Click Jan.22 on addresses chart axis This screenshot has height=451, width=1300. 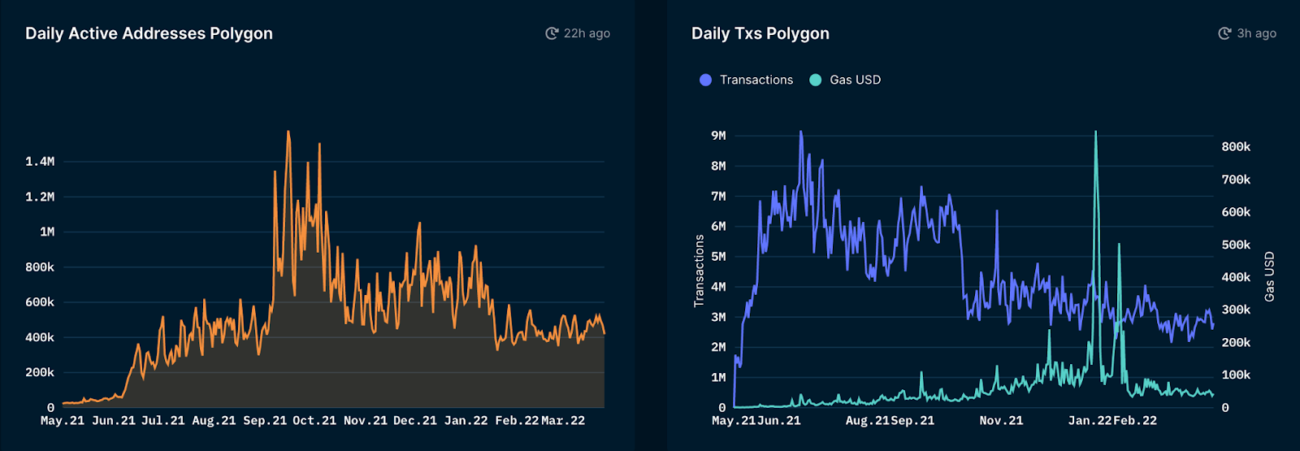[x=466, y=421]
